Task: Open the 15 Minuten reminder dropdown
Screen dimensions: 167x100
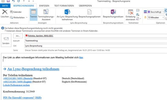Action: pos(163,17)
